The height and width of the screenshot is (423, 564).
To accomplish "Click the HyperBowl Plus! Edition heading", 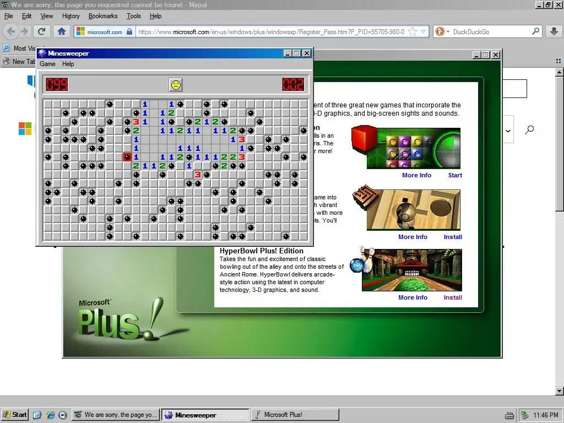I will tap(262, 251).
